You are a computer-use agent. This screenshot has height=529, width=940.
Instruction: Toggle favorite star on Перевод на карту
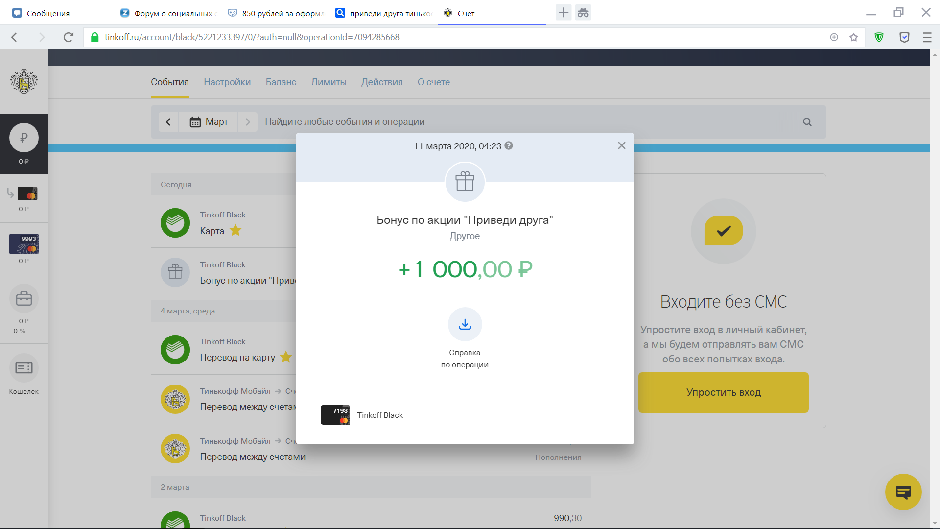286,357
